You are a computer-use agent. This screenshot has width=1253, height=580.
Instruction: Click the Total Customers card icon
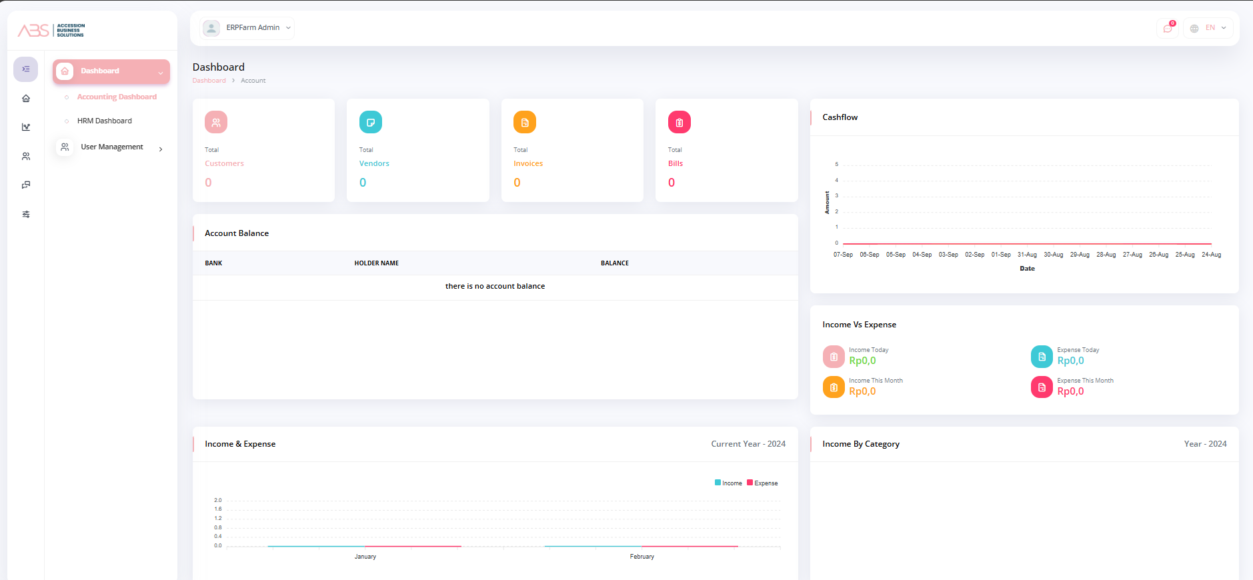(216, 123)
